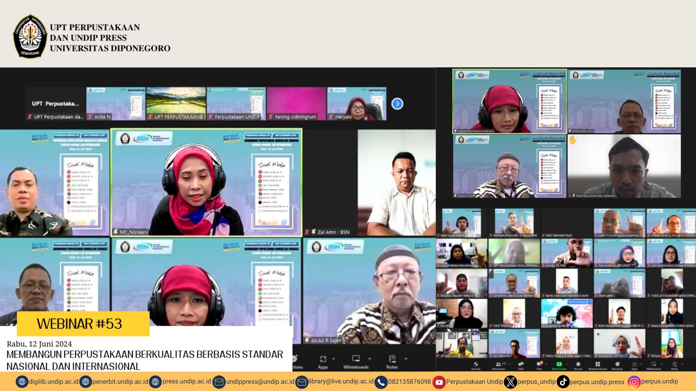Screen dimensions: 696x391
Task: Expand the arrow next to left Apps
Action: point(333,359)
